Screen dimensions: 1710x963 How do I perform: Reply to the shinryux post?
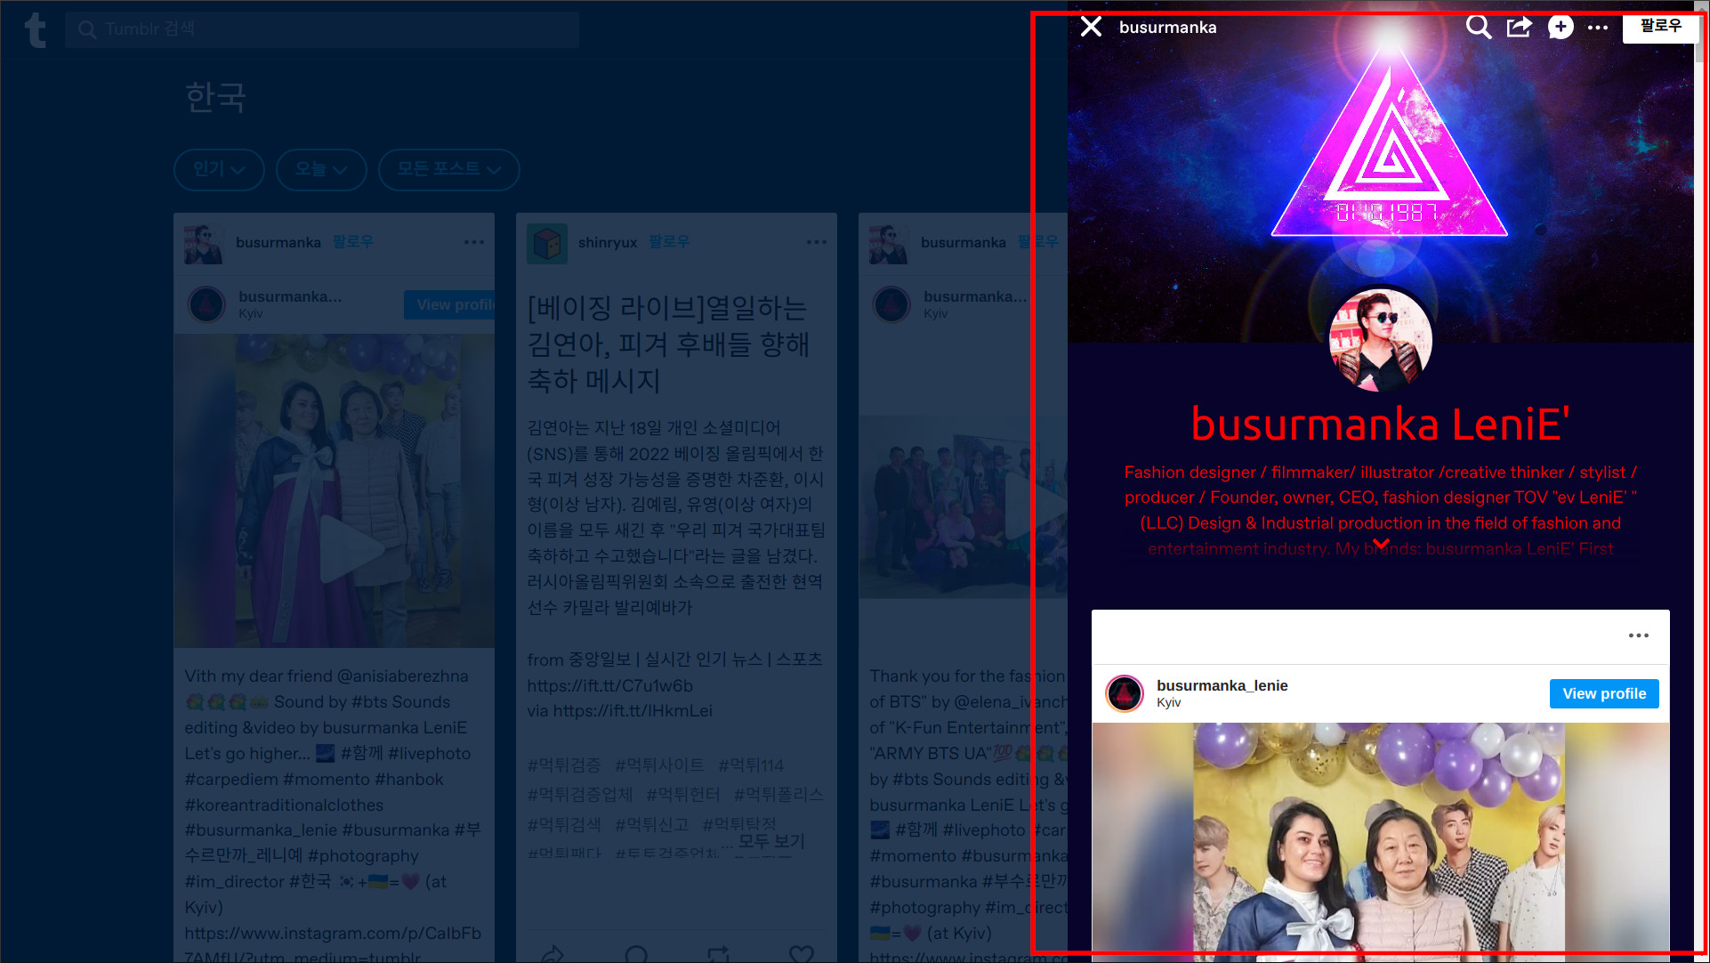(x=636, y=954)
